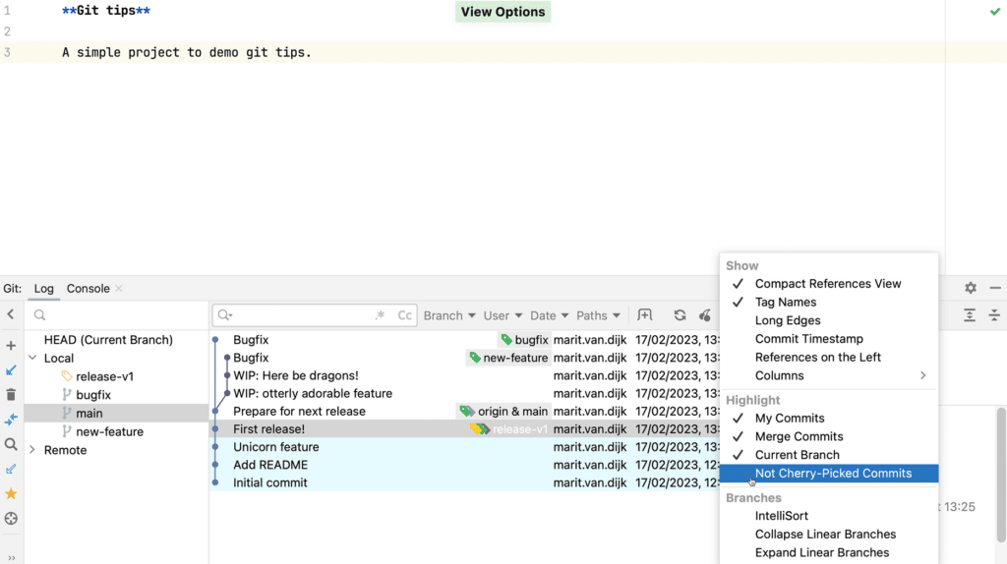
Task: Click the trash delete-branch icon
Action: pyautogui.click(x=11, y=395)
